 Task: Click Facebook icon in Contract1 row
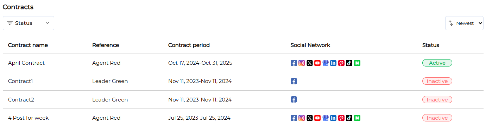[294, 81]
